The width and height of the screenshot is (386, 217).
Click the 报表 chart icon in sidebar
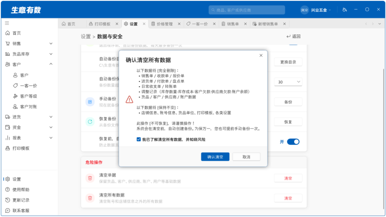tap(7, 138)
